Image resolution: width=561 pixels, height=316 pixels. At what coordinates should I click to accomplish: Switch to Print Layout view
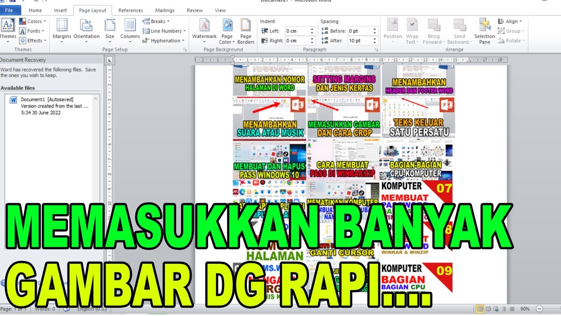(x=480, y=309)
